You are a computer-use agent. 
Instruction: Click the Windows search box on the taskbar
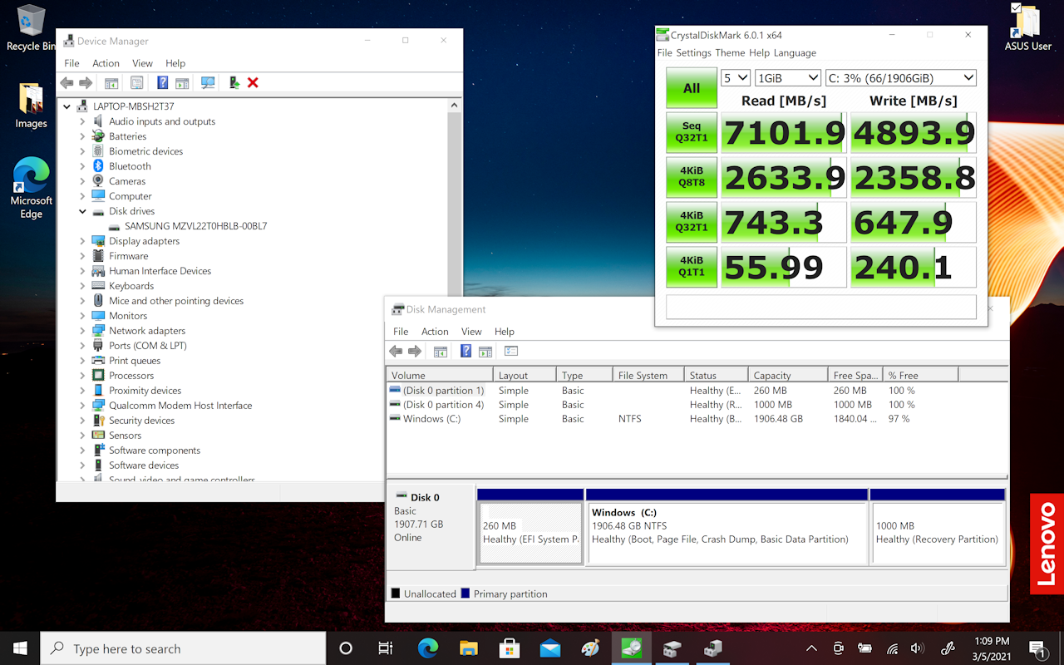click(183, 648)
